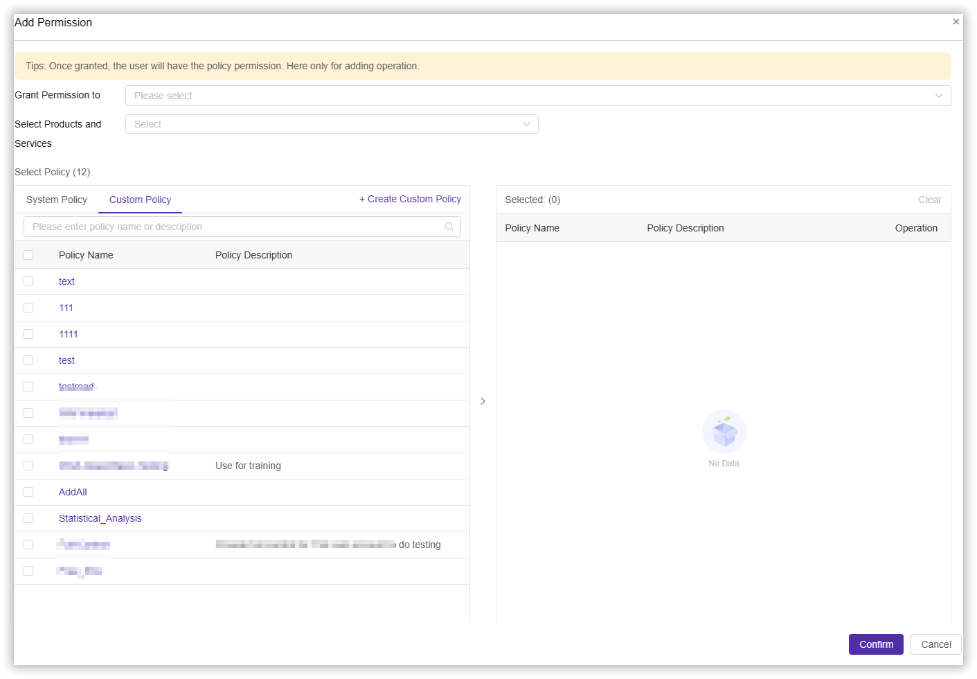
Task: Switch to the System Policy tab
Action: coord(57,200)
